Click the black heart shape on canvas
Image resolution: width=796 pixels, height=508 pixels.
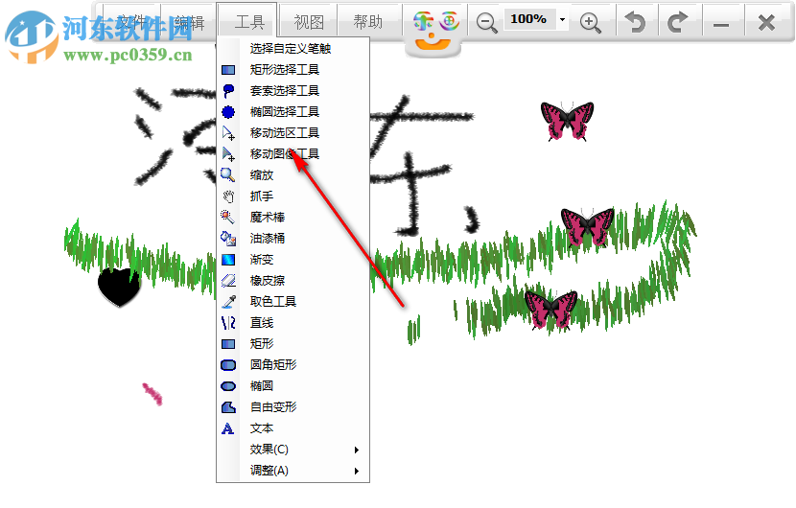click(119, 288)
